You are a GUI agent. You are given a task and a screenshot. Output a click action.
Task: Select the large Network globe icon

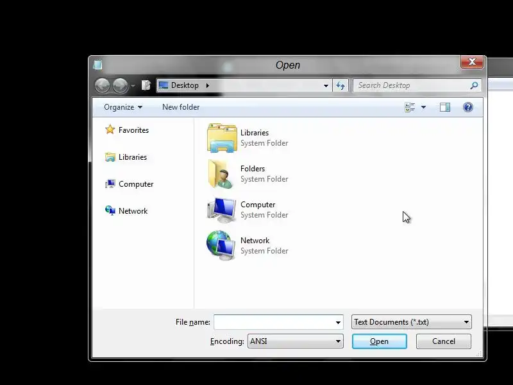click(x=221, y=246)
